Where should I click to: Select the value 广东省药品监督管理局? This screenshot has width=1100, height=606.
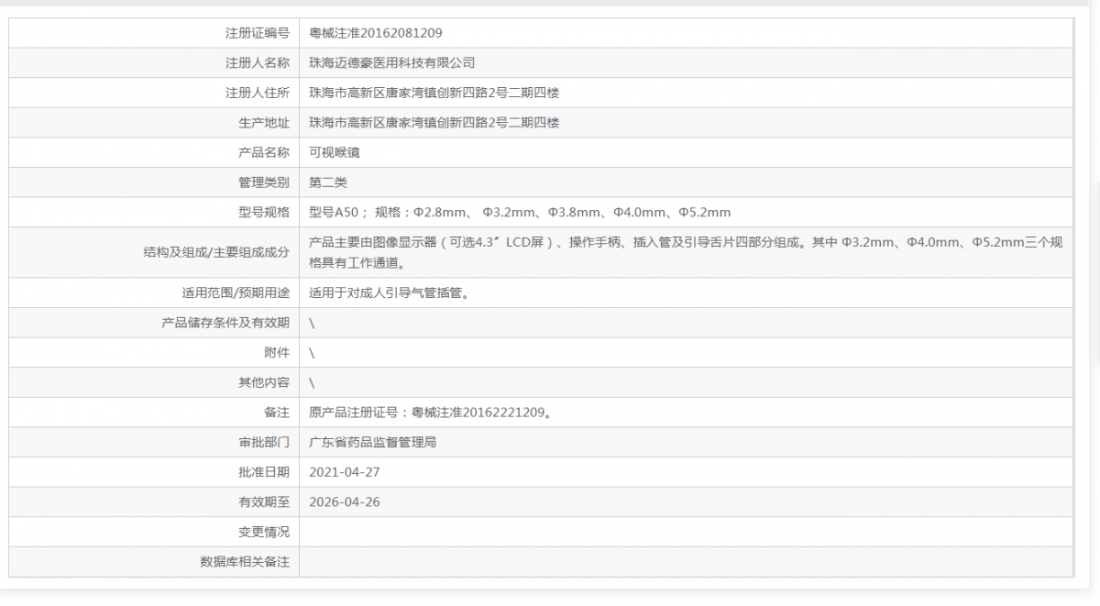tap(373, 443)
